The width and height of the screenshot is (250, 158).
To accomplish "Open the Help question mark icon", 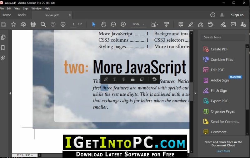I will tap(213, 15).
